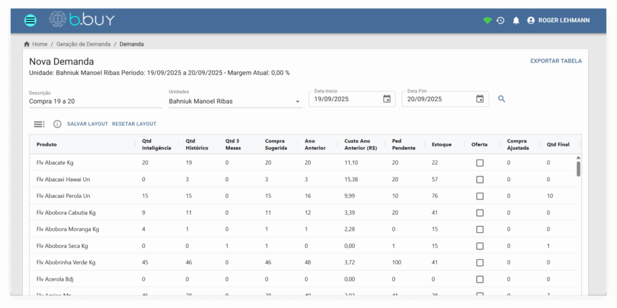Open the history clock icon
Screen dimensions: 617x308
pos(501,20)
